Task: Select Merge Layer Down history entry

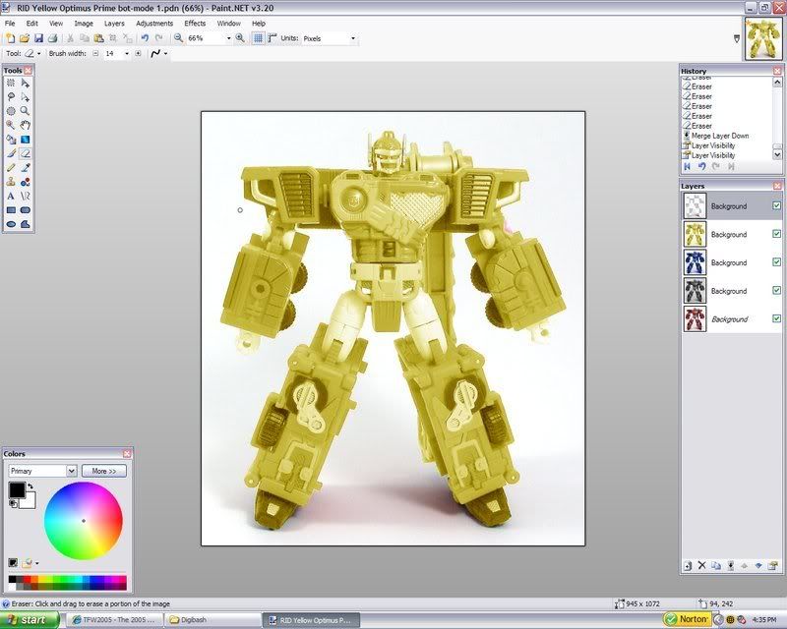Action: (719, 136)
